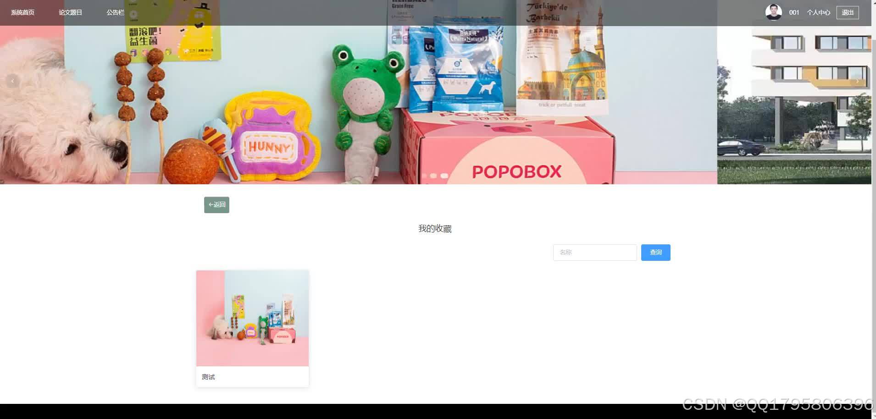Click the username 001

pos(794,12)
